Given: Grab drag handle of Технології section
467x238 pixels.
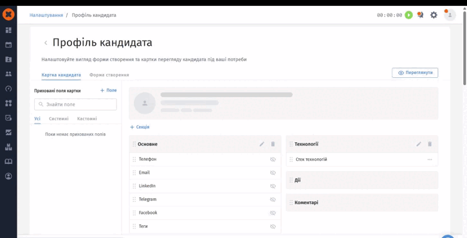Looking at the screenshot, I should click(x=291, y=144).
